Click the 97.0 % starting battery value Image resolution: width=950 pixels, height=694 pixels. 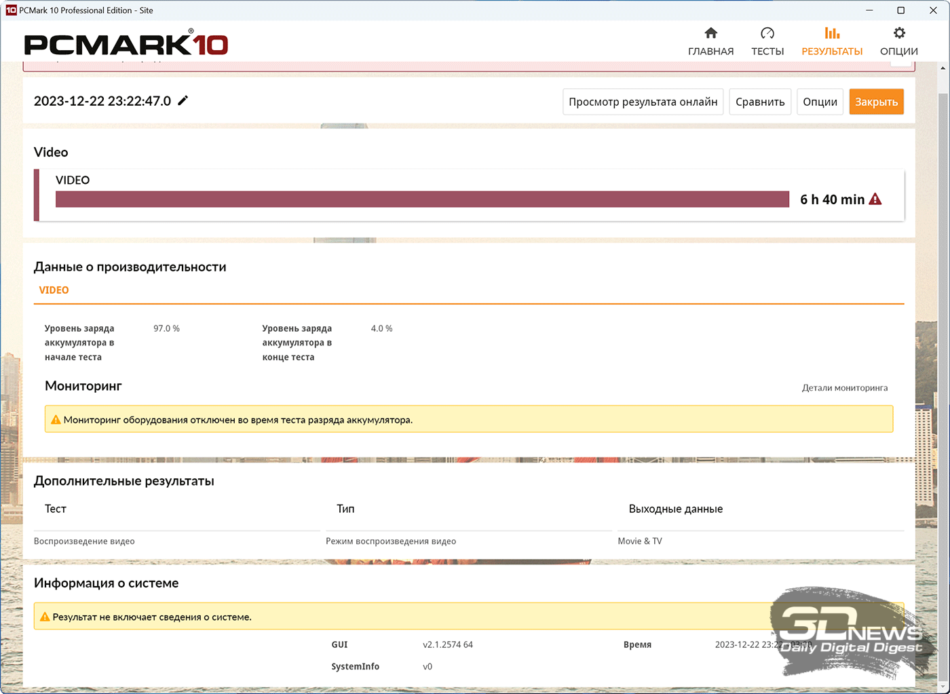point(166,328)
